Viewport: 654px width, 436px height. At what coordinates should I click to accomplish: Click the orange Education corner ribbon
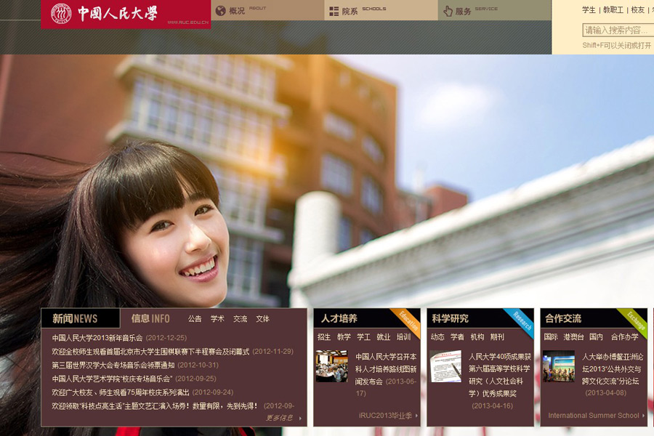408,319
